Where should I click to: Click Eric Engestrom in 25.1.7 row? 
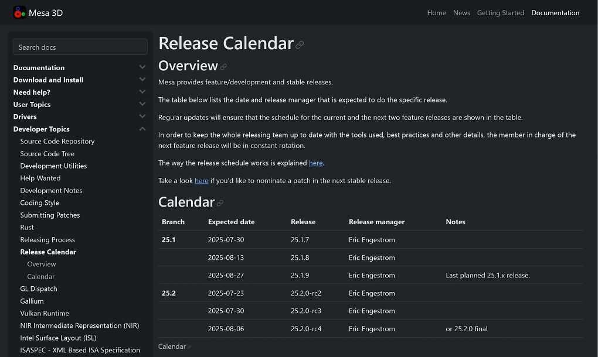[x=372, y=240]
